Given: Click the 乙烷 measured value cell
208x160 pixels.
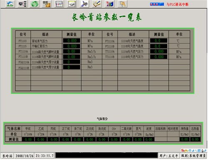Looking at the screenshot, I should [41, 139].
